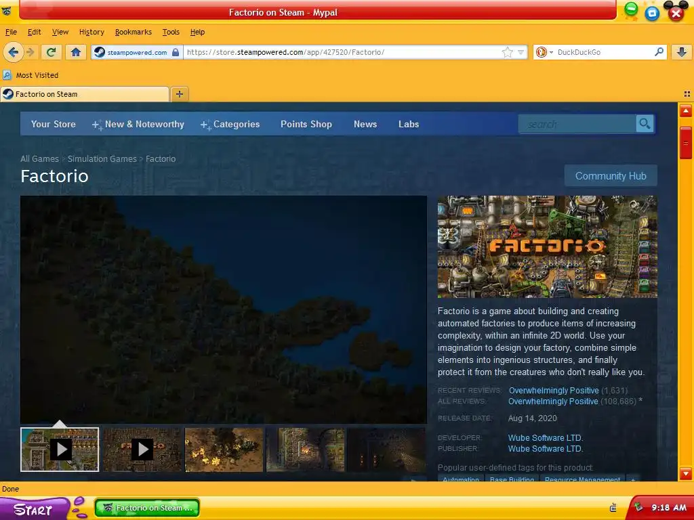Open a new tab with the plus button
The width and height of the screenshot is (694, 520).
coord(179,93)
